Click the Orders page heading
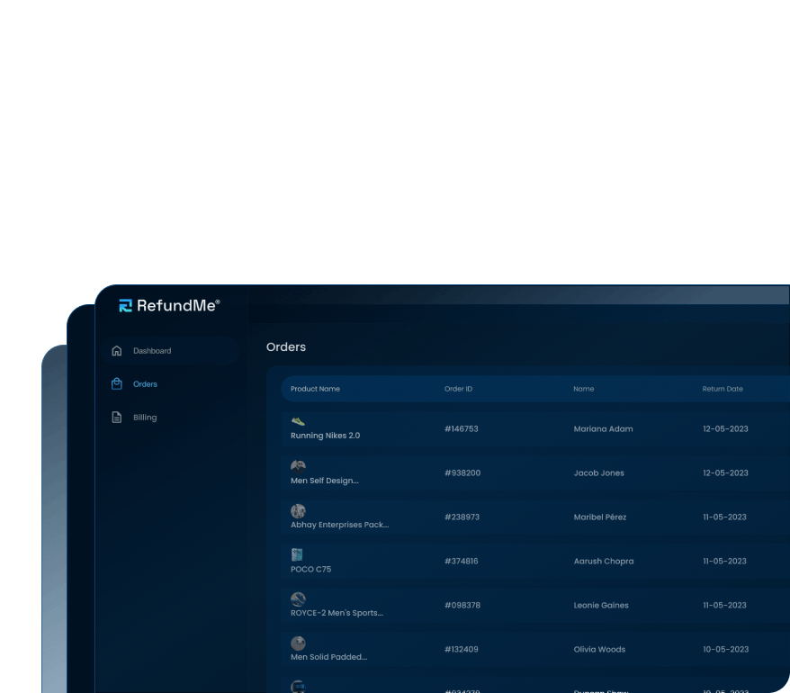Screen dimensions: 790x693 point(286,346)
